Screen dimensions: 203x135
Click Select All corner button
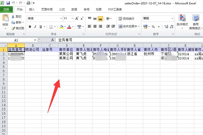[x=4, y=45]
